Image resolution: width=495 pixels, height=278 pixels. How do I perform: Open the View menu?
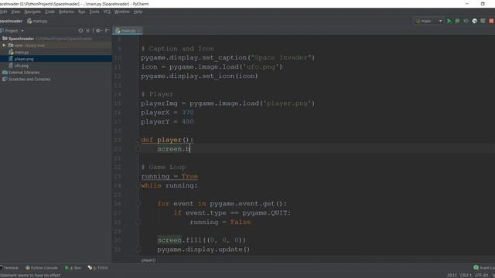pos(15,12)
